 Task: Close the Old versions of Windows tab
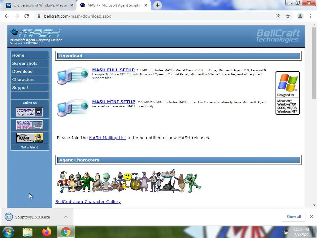(x=72, y=5)
